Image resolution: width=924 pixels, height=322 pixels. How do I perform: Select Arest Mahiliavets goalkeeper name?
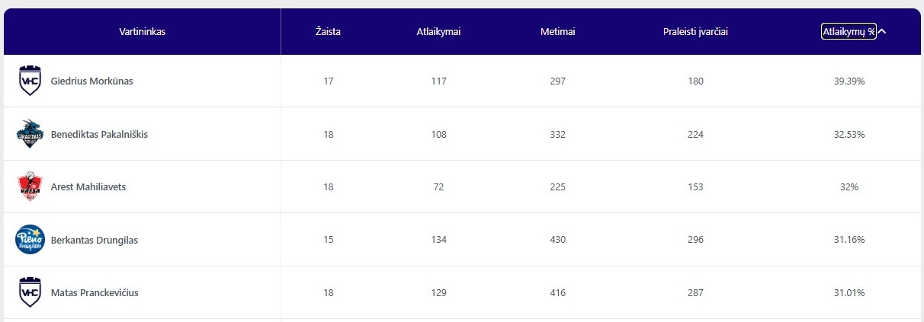[x=88, y=187]
